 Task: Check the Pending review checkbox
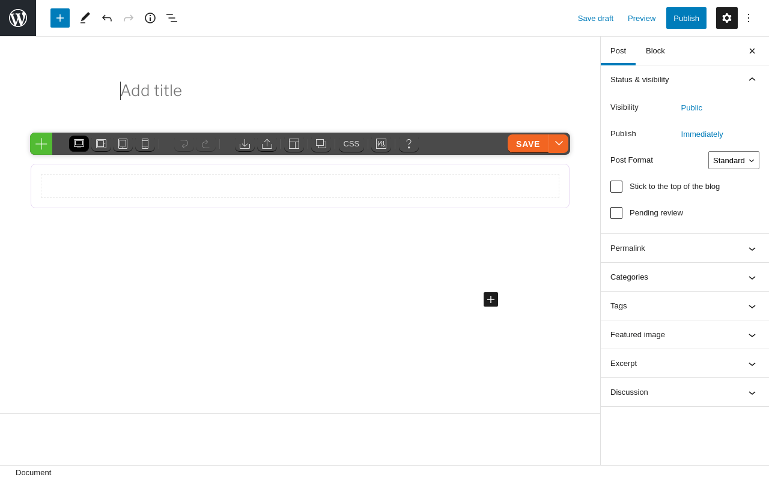(616, 213)
